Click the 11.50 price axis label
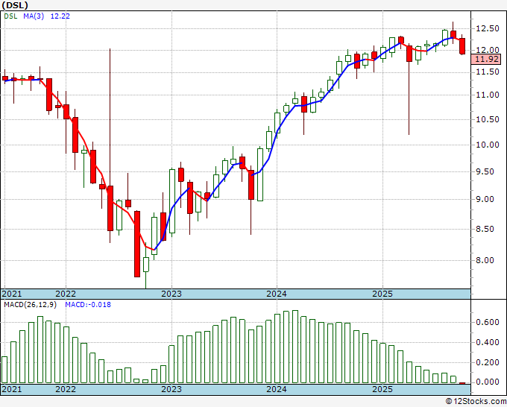This screenshot has width=507, height=407. click(488, 72)
